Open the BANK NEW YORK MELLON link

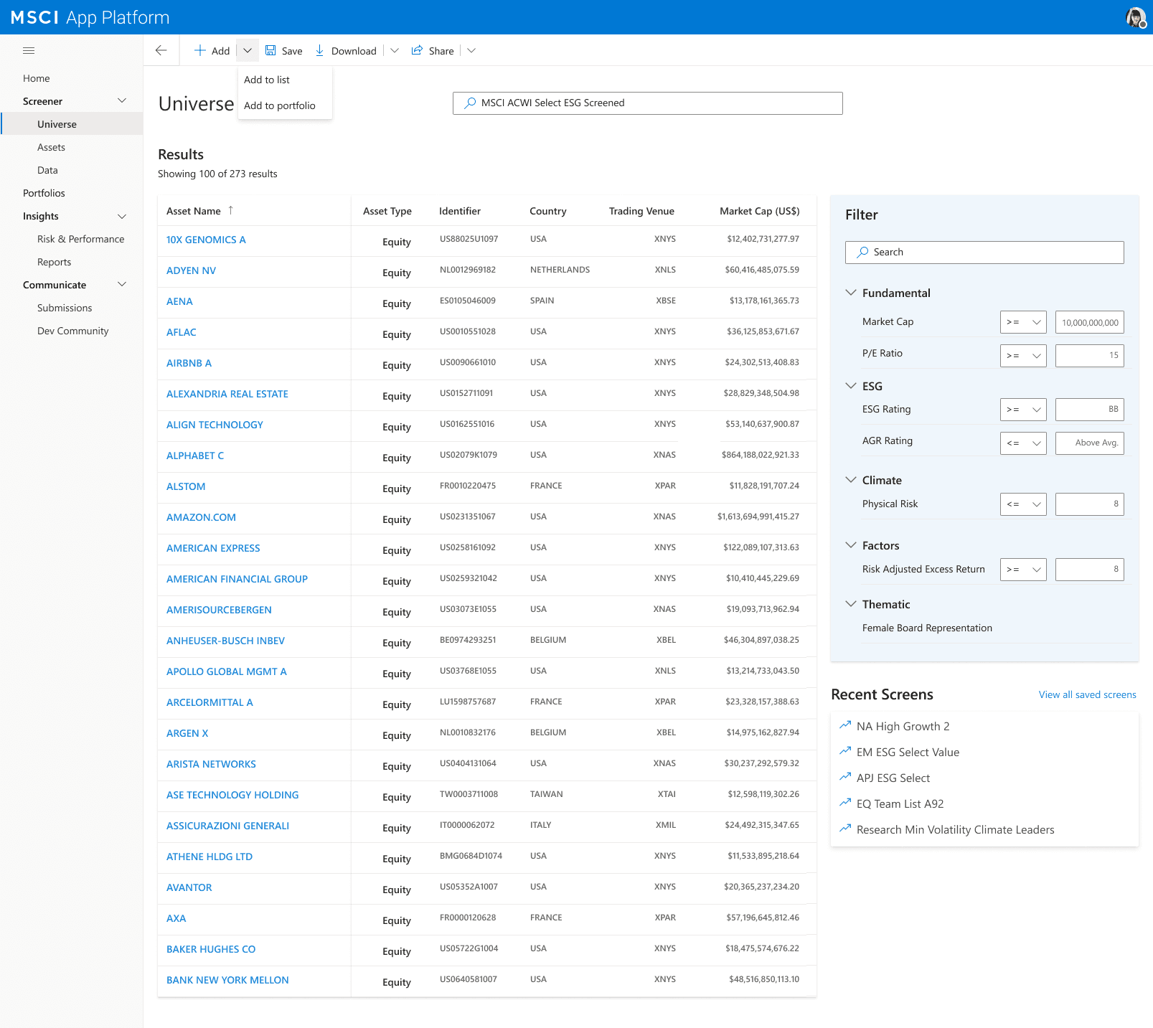(227, 980)
